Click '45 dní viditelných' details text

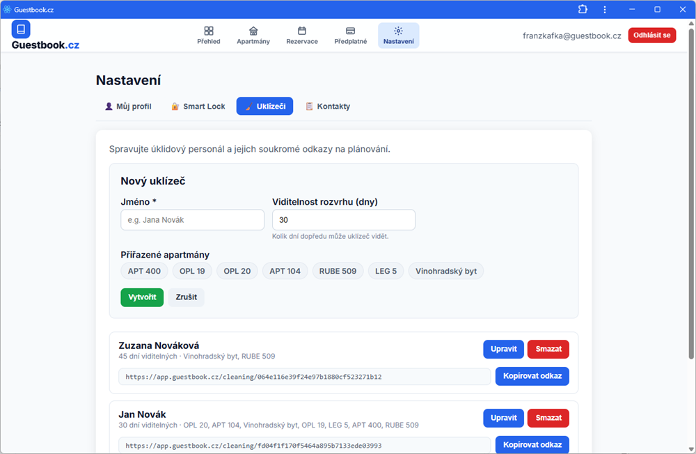click(x=197, y=357)
